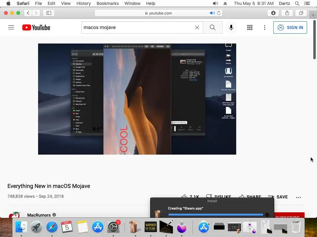Click the SIGN IN button
317x237 pixels.
(x=290, y=27)
